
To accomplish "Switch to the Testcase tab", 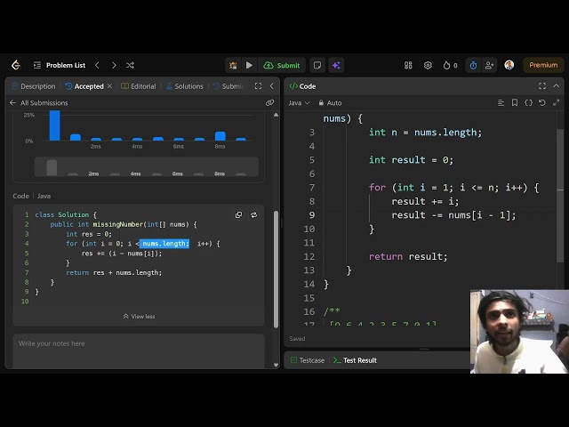I will tap(308, 360).
